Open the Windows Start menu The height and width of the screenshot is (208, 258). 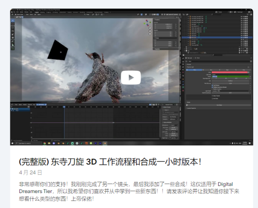pyautogui.click(x=13, y=143)
